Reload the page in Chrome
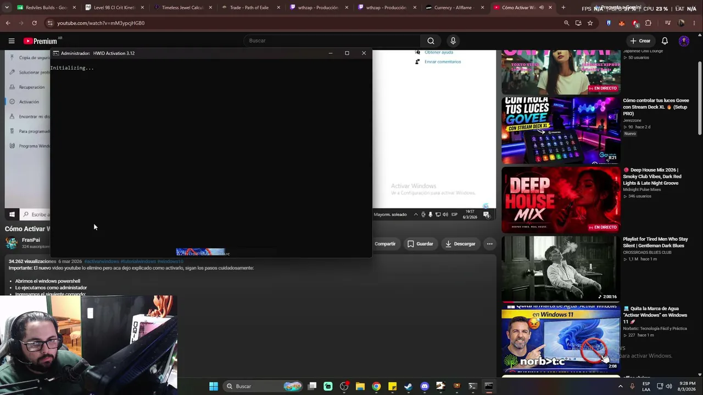This screenshot has height=395, width=703. tap(34, 23)
